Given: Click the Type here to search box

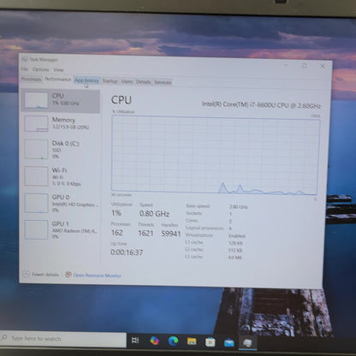Looking at the screenshot, I should tap(63, 339).
